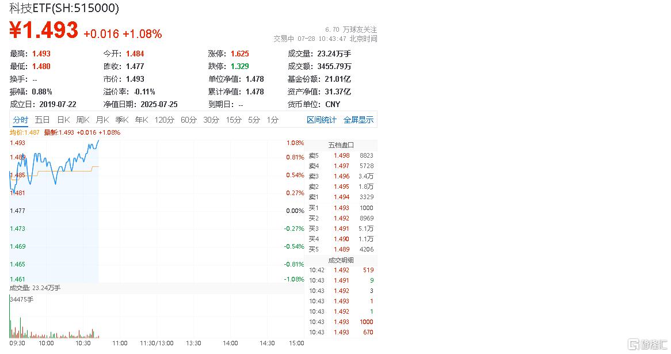Image resolution: width=671 pixels, height=354 pixels.
Task: Click the 均价:1.487 label above chart
Action: [x=24, y=133]
